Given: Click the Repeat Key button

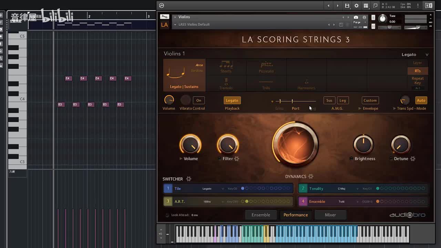Looking at the screenshot, I should 418,81.
